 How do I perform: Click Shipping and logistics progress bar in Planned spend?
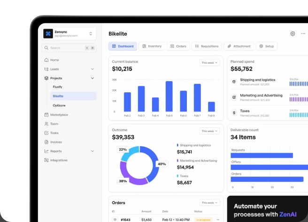(299, 84)
